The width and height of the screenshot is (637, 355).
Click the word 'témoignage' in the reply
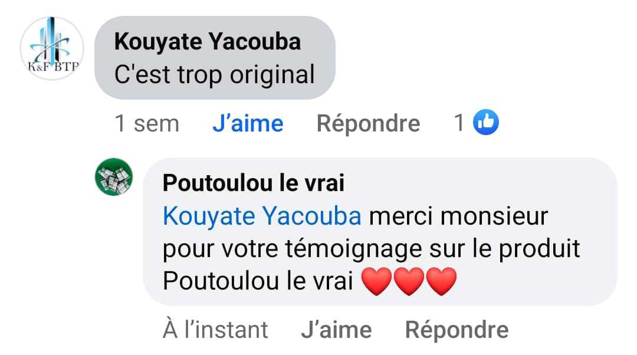tap(354, 249)
